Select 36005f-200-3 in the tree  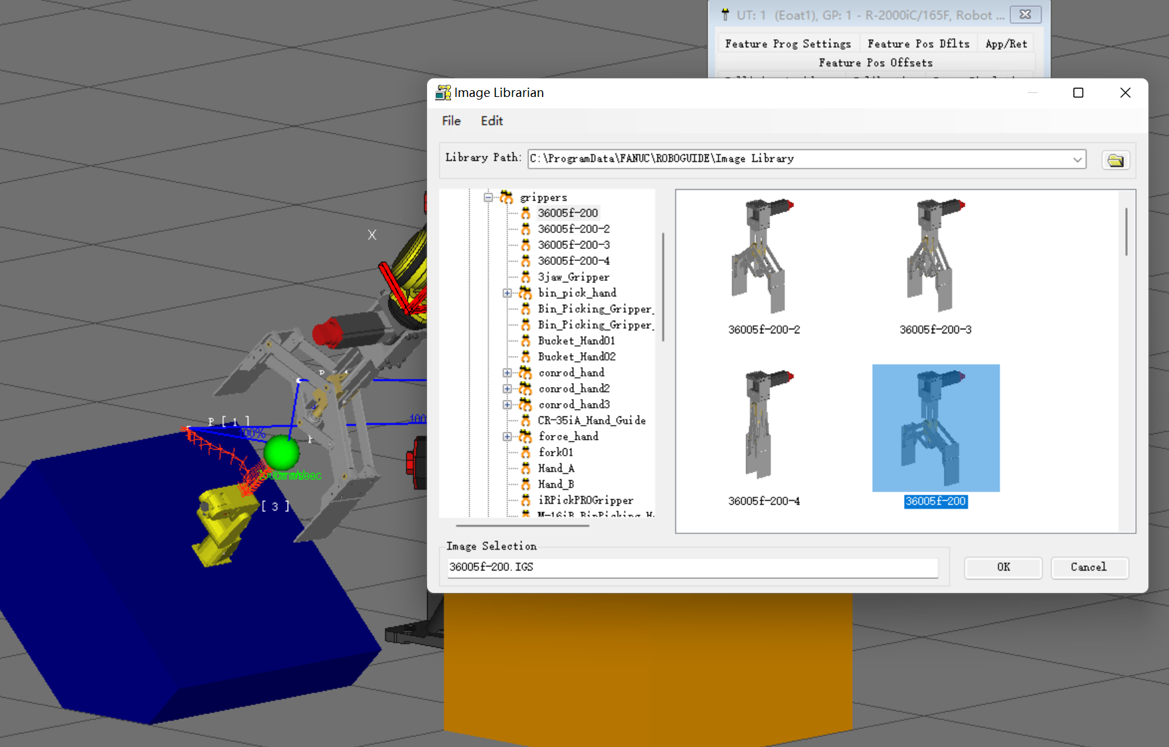point(574,245)
